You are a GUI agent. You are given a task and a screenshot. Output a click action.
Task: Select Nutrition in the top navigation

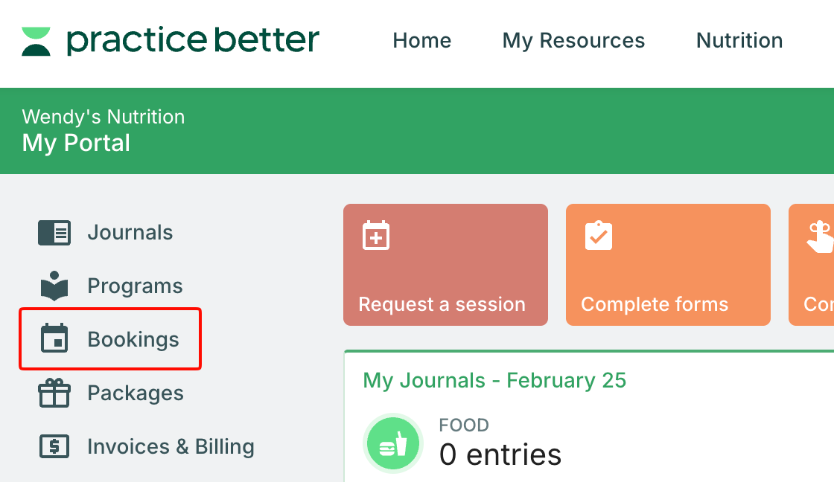point(739,40)
